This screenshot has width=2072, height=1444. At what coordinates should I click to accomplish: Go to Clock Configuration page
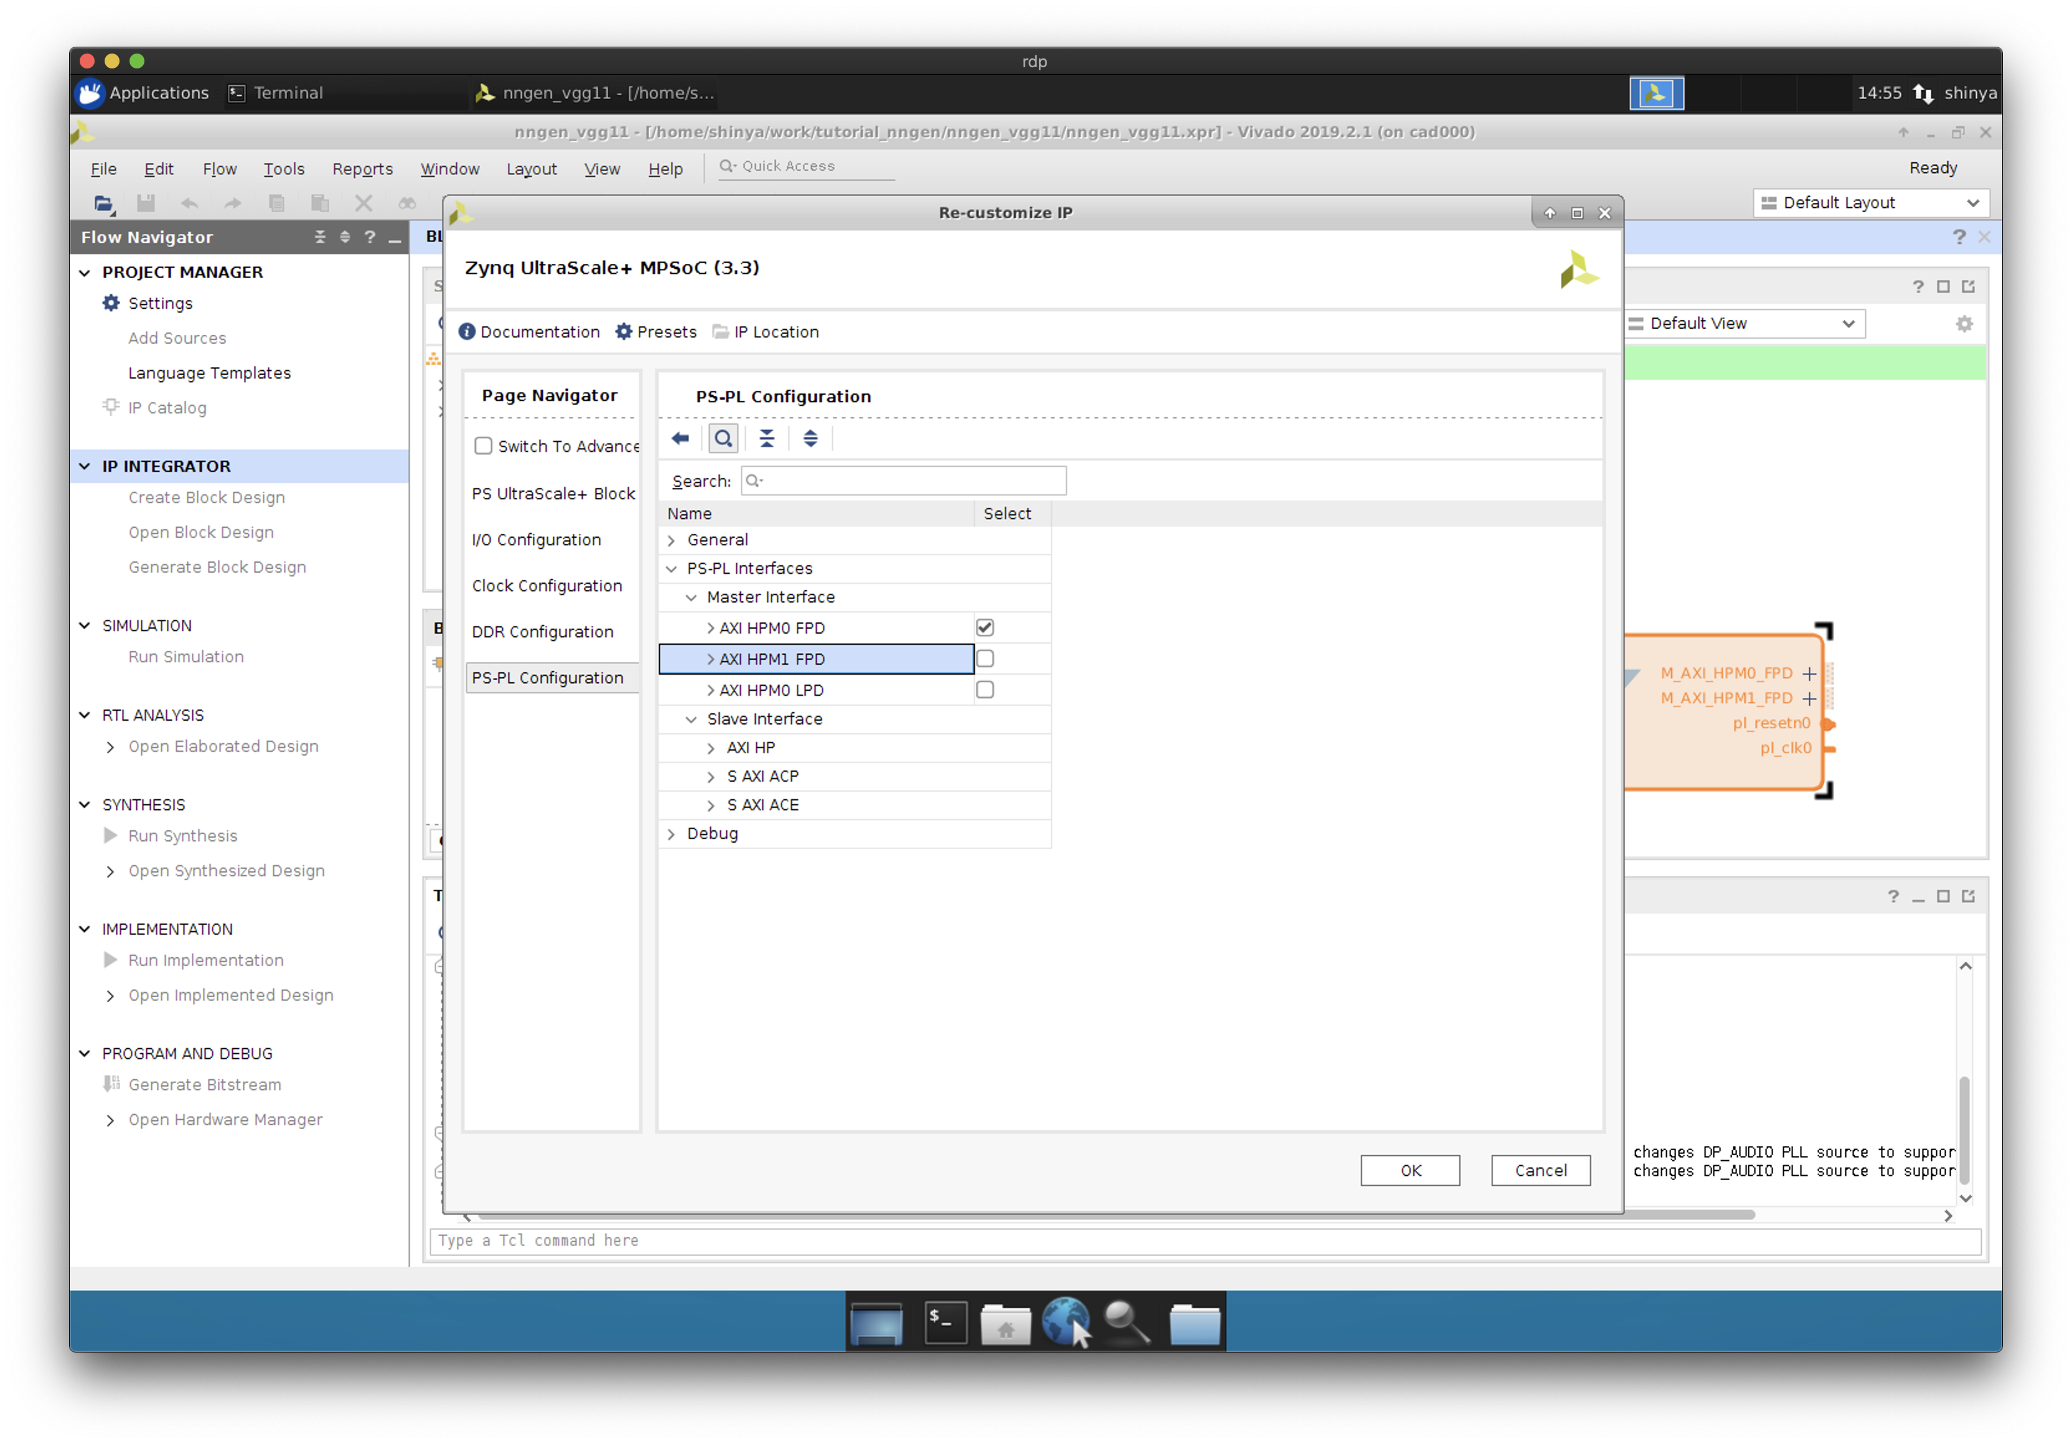point(547,586)
